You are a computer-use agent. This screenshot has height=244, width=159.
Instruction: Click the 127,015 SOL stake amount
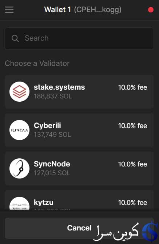click(x=52, y=173)
